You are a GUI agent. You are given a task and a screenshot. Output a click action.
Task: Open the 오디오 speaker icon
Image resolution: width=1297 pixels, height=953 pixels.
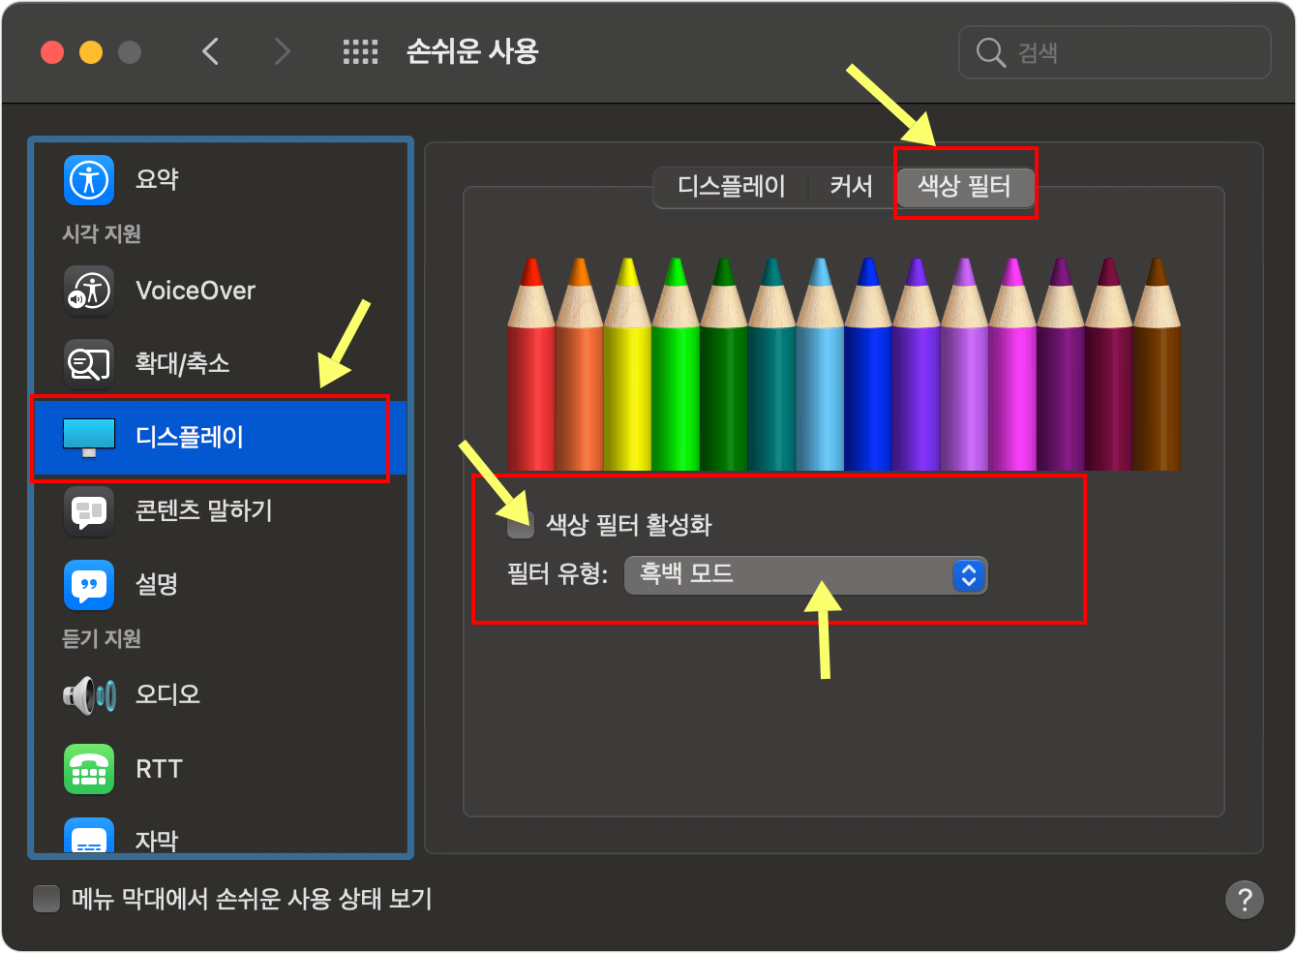[x=89, y=694]
